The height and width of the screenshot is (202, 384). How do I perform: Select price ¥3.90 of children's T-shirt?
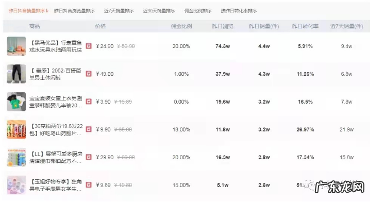tap(104, 102)
